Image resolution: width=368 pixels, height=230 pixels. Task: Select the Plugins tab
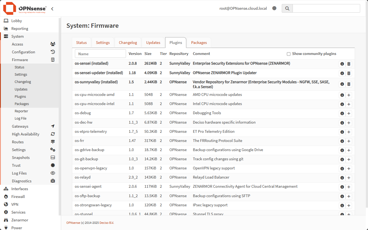[176, 43]
